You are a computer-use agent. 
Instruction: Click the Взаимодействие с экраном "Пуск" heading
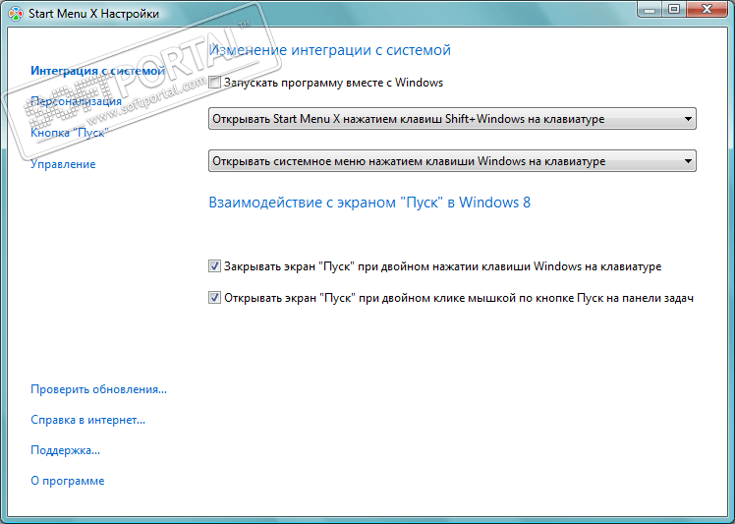pyautogui.click(x=369, y=203)
